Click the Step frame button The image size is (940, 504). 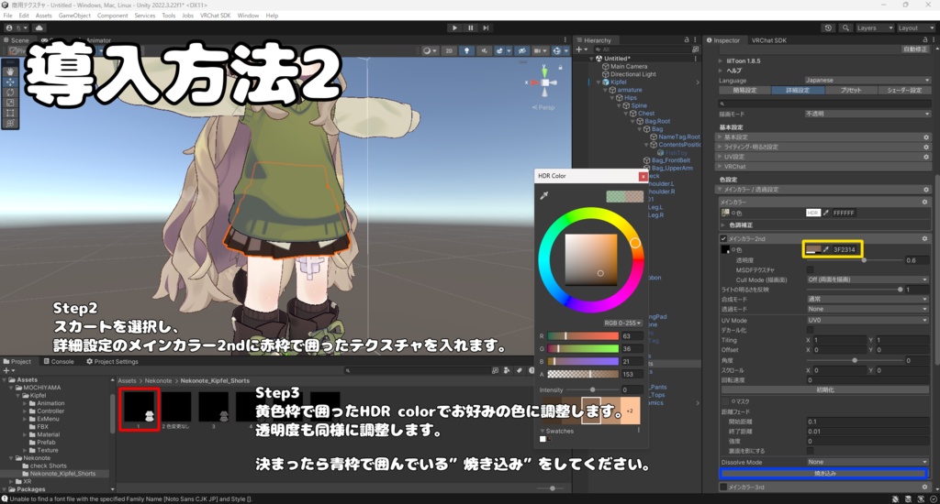tap(487, 27)
